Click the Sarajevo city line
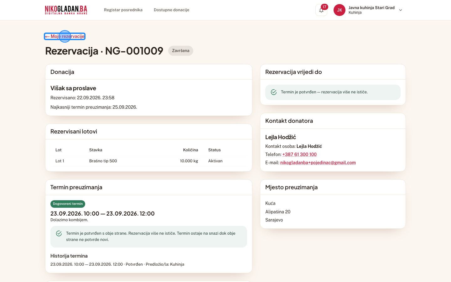Image resolution: width=451 pixels, height=282 pixels. tap(274, 220)
